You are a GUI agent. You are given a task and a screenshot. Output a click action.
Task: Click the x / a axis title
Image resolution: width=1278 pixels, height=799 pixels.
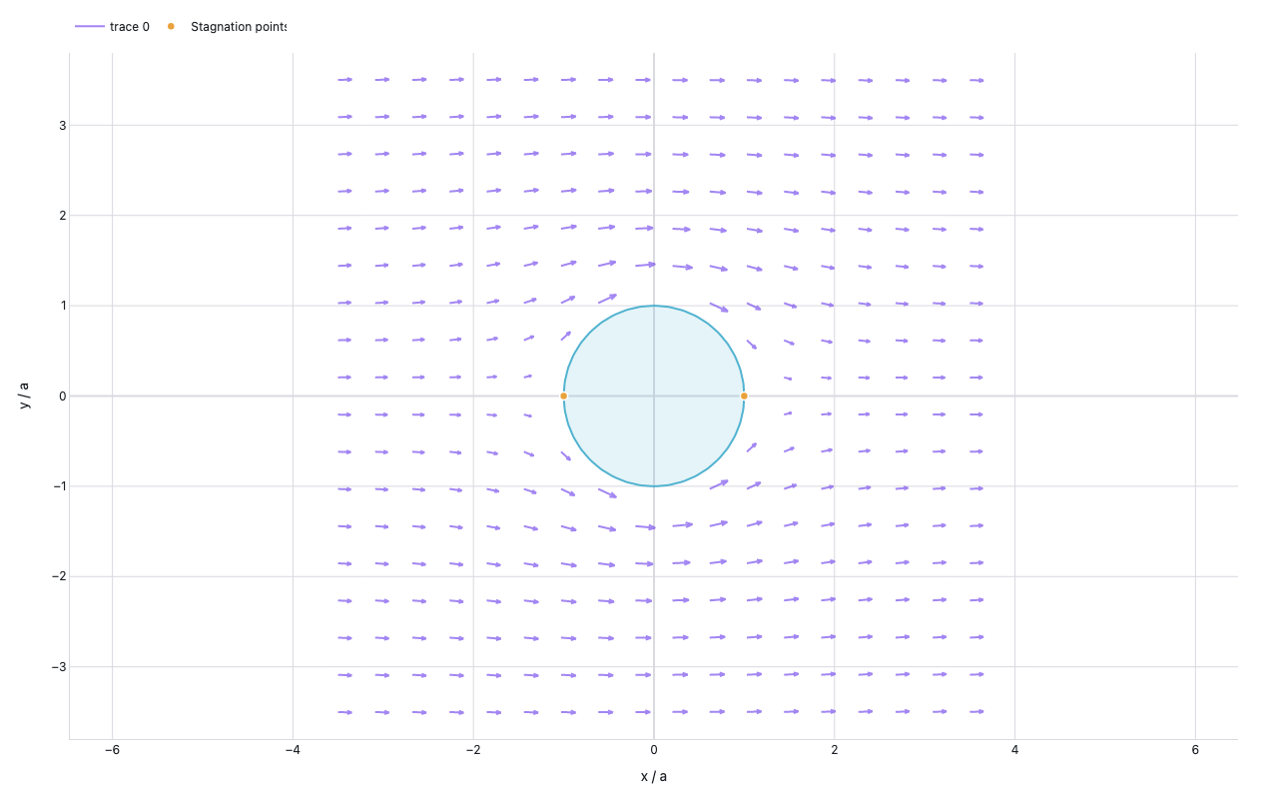point(654,776)
